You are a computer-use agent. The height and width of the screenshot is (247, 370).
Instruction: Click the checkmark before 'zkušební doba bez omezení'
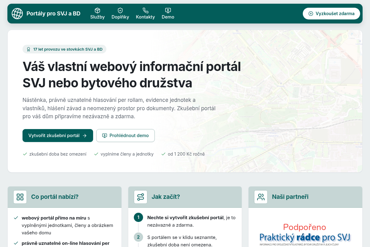click(x=25, y=154)
